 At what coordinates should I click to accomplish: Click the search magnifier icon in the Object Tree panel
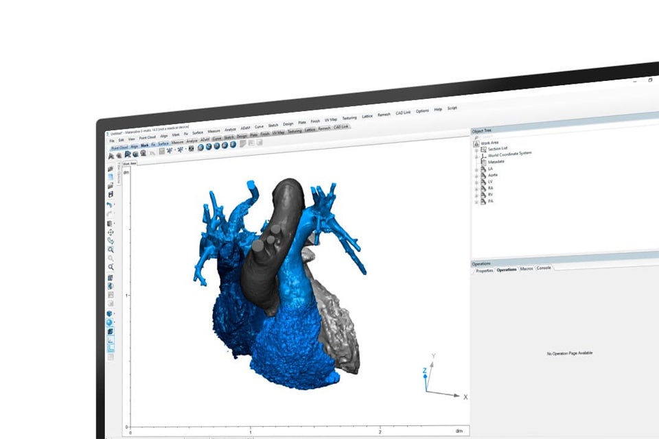475,137
